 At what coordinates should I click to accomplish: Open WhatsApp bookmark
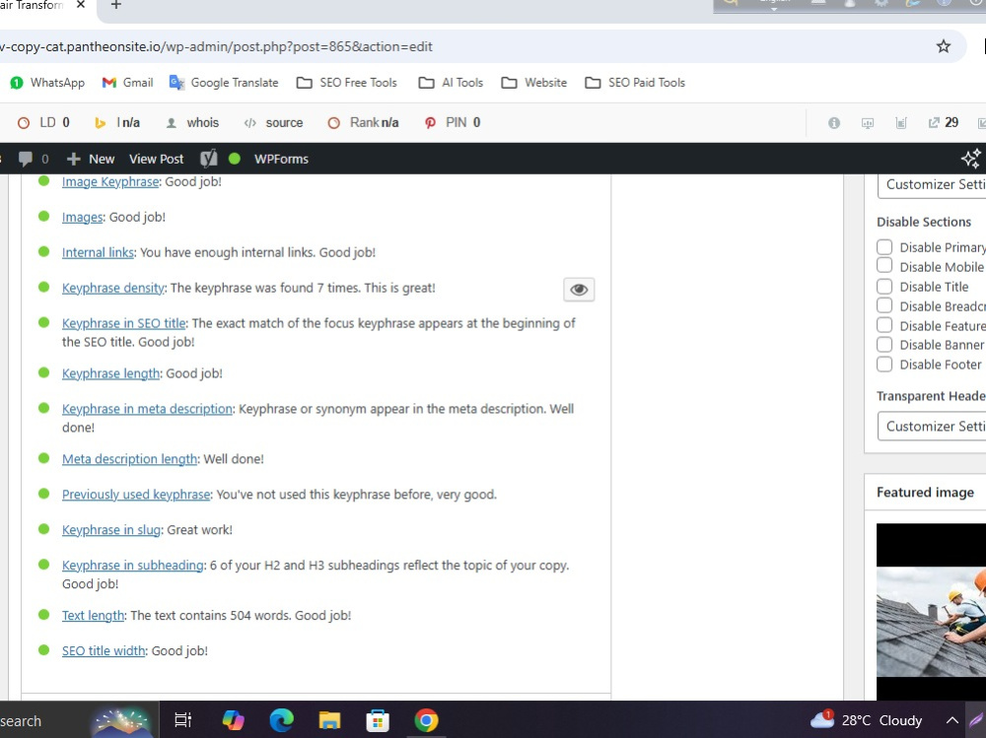pyautogui.click(x=47, y=83)
